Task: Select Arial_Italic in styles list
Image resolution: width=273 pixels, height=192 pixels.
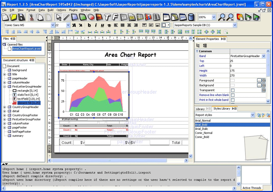Action: 203,129
